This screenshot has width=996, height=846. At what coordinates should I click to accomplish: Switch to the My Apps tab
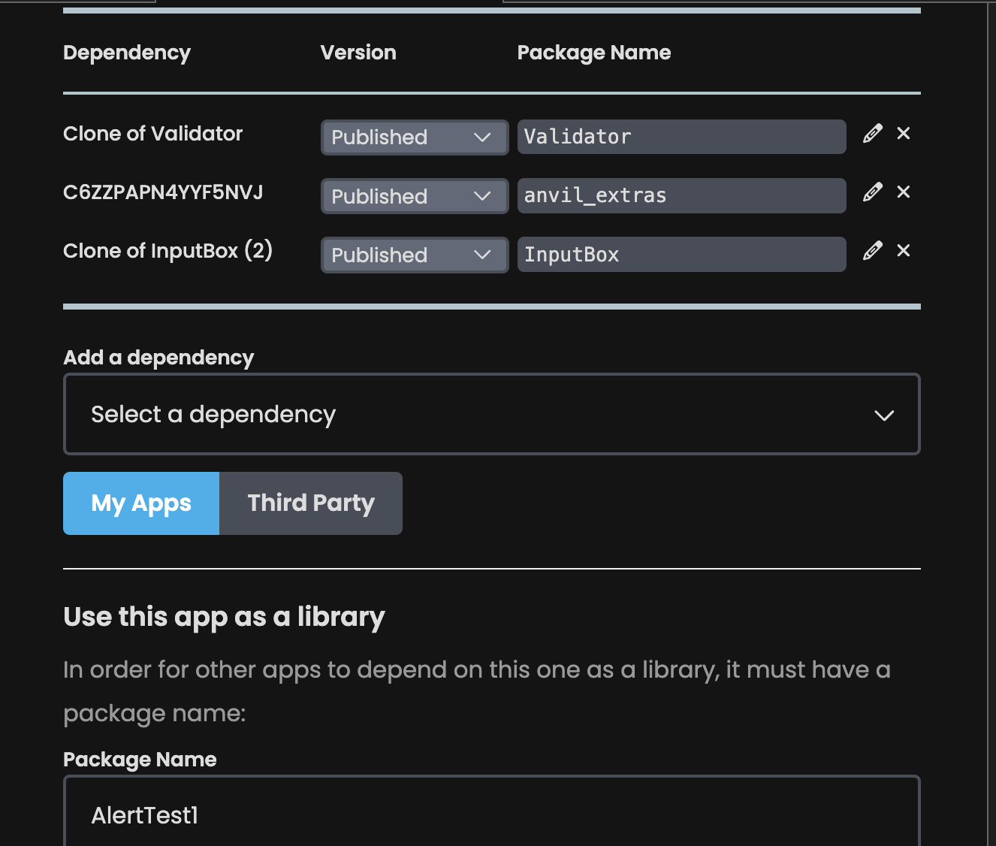(141, 503)
